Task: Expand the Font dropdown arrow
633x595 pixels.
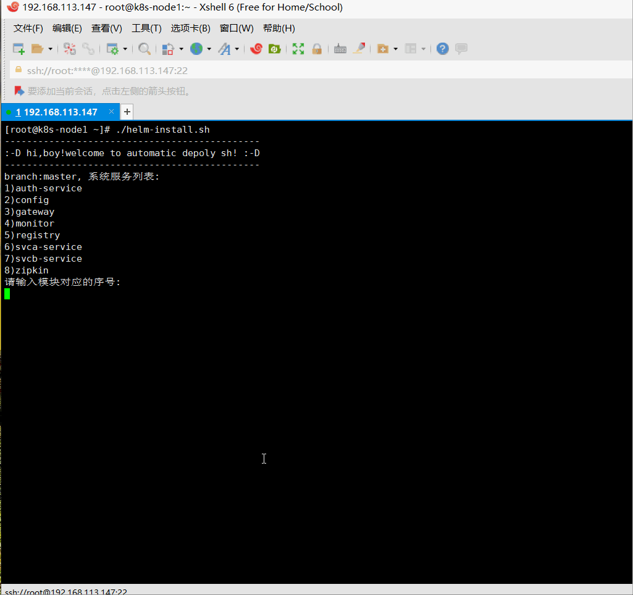Action: [237, 49]
